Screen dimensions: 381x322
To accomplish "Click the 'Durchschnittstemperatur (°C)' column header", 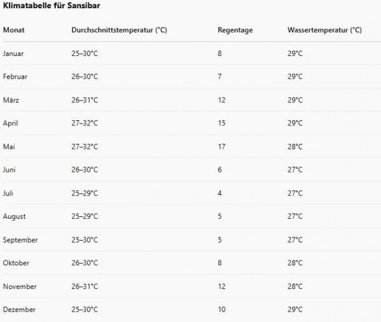I will [x=119, y=30].
